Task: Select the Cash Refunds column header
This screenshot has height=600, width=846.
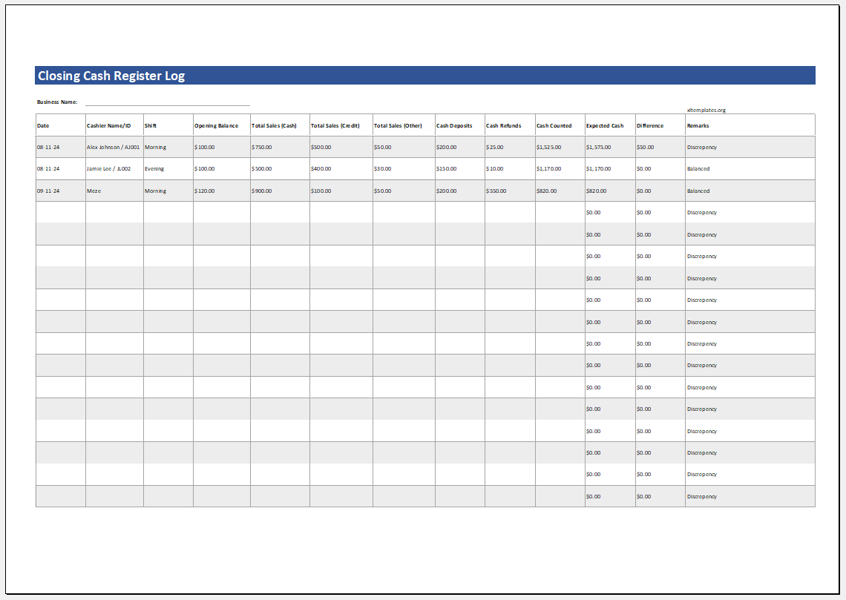Action: 503,125
